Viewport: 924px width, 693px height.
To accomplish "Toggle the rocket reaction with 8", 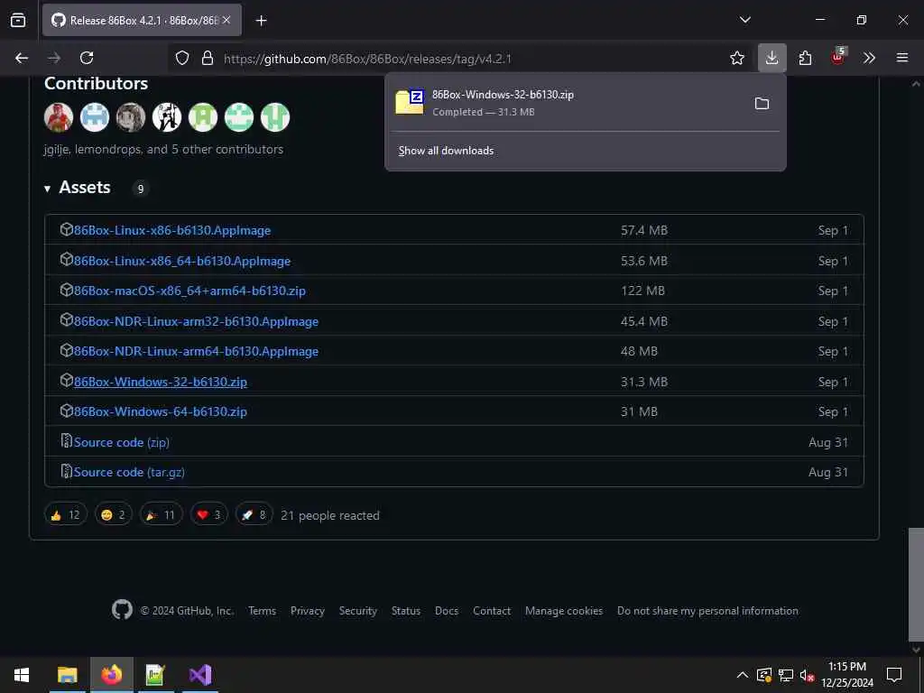I will [254, 515].
